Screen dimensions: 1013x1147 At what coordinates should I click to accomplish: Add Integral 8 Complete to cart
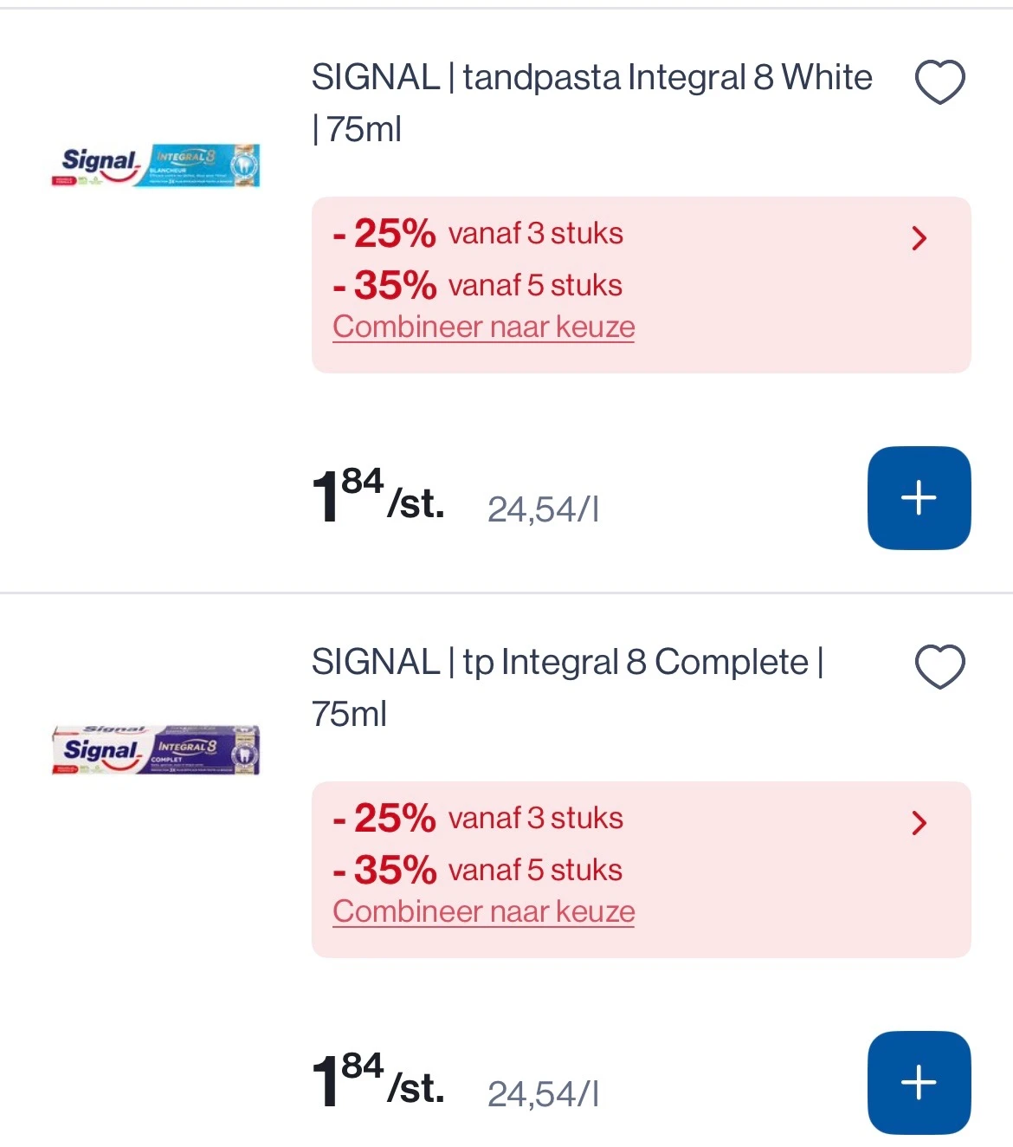(x=919, y=1083)
